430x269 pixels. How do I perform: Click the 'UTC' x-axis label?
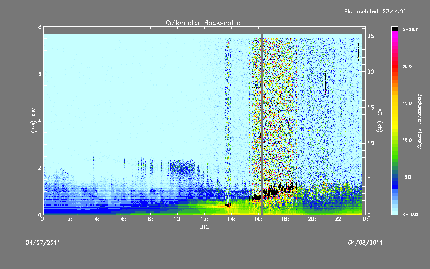coord(204,226)
